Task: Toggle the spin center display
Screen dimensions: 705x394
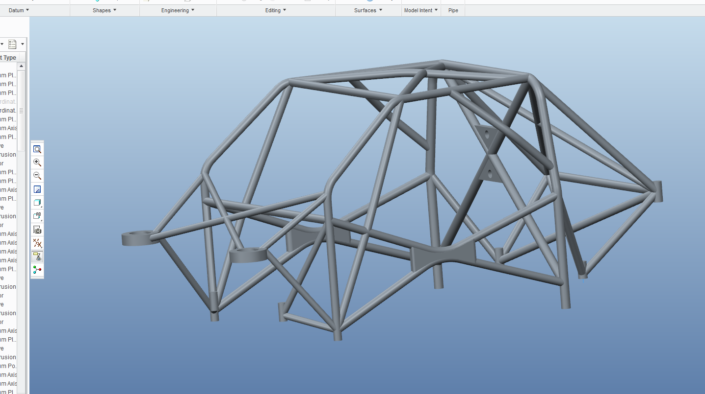Action: pos(37,270)
